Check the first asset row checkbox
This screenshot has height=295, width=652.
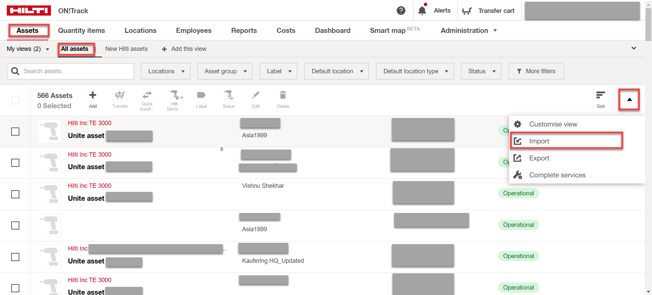click(15, 131)
